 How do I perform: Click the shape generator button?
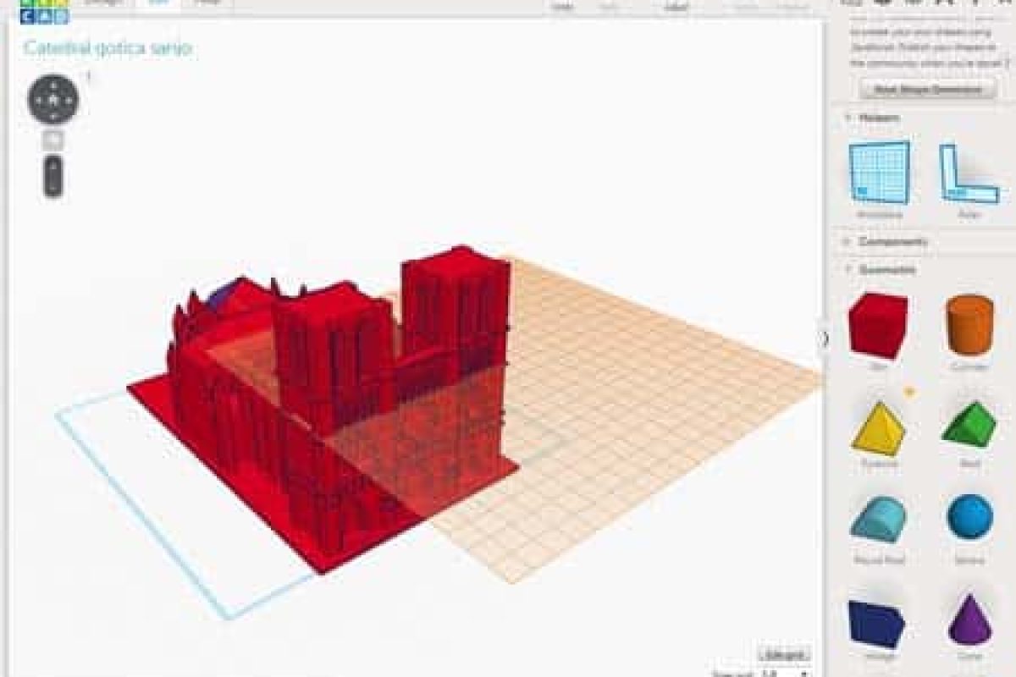[927, 90]
